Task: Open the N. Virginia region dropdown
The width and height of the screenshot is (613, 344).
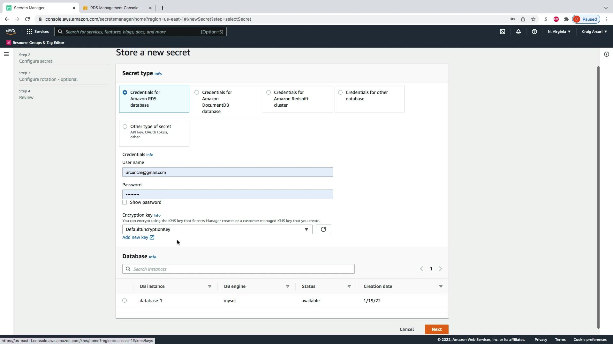Action: coord(559,32)
